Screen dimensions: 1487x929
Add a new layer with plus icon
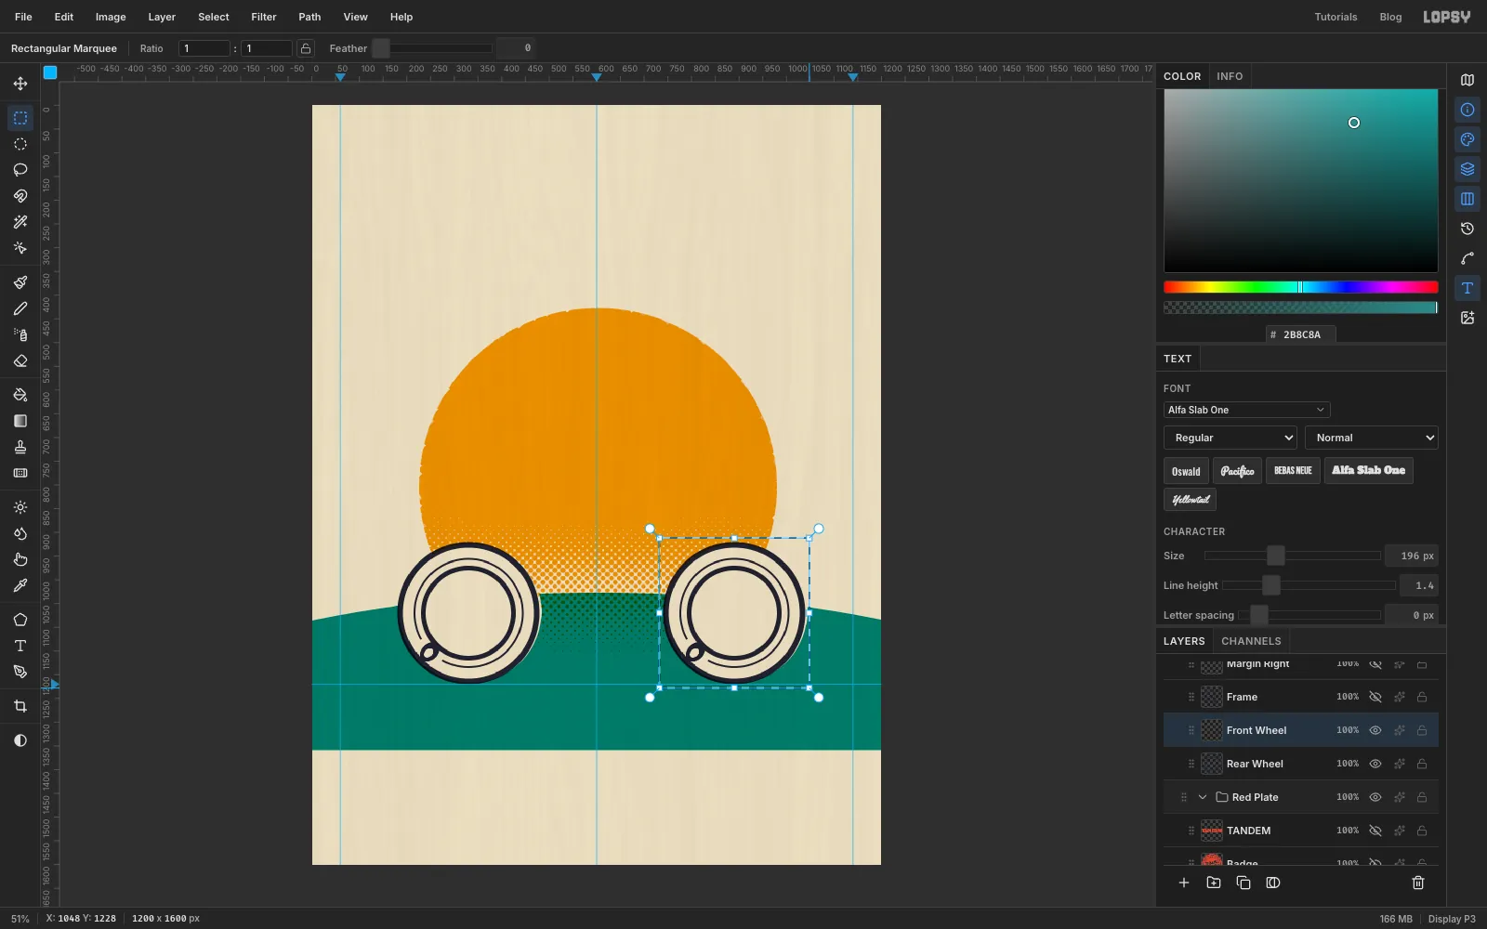point(1184,883)
